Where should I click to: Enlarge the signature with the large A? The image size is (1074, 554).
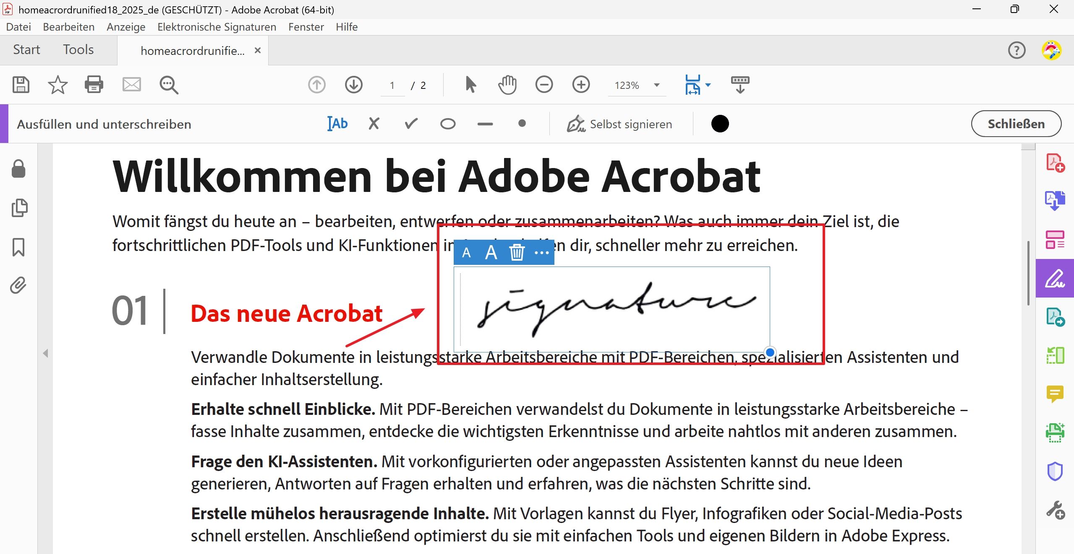pos(491,253)
